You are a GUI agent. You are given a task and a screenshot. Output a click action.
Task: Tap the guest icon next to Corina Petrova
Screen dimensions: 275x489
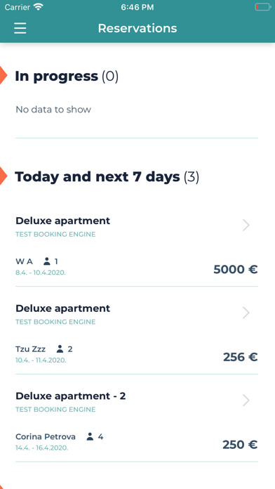(x=90, y=436)
